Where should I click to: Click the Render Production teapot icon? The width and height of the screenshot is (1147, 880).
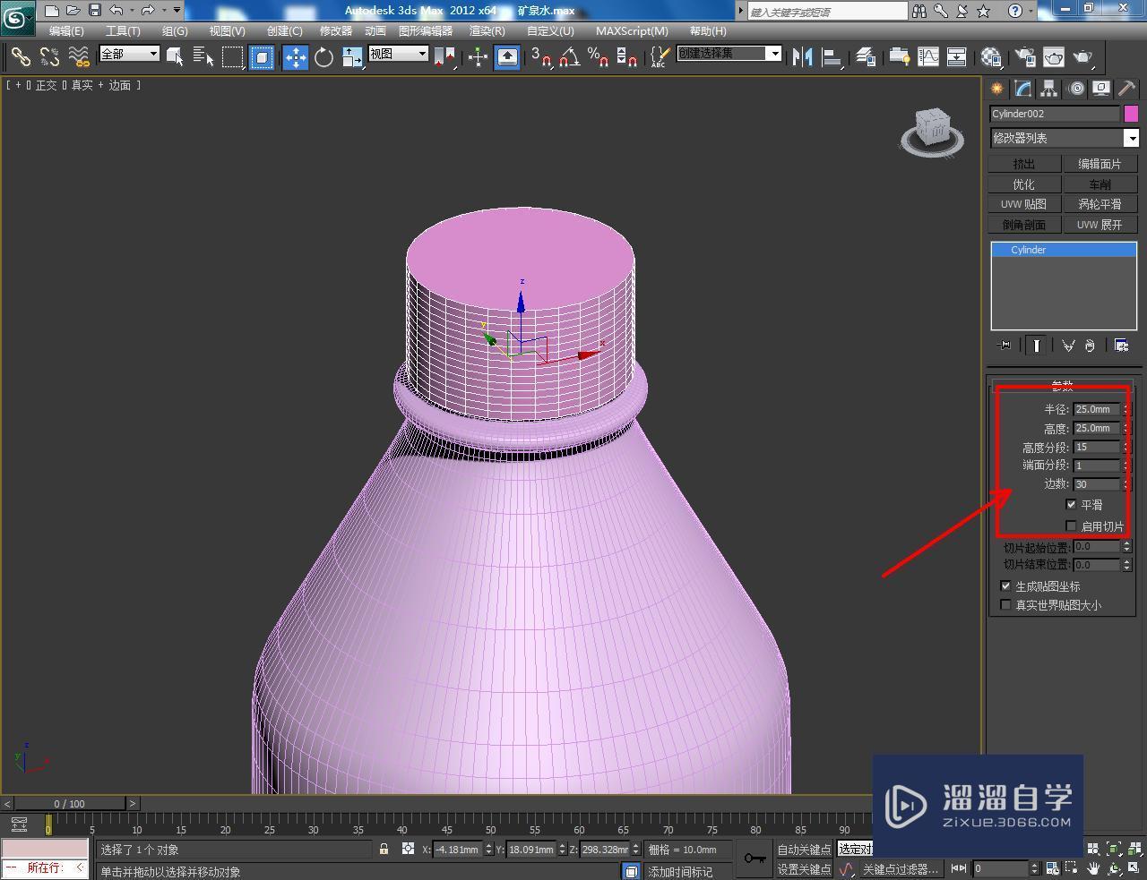click(1082, 57)
